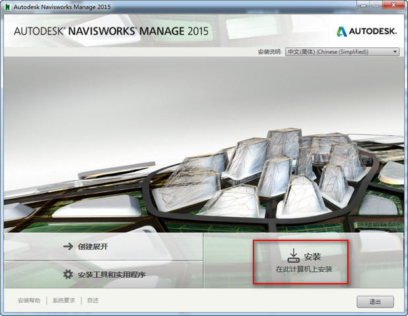Image resolution: width=408 pixels, height=316 pixels.
Task: Click the Navisworks N icon in title bar
Action: (7, 7)
